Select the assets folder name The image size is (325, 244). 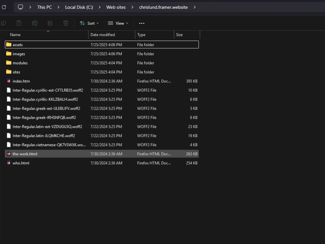pyautogui.click(x=18, y=45)
